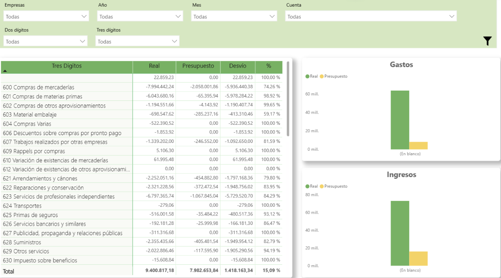Expand the Mes filter dropdown

pos(234,16)
